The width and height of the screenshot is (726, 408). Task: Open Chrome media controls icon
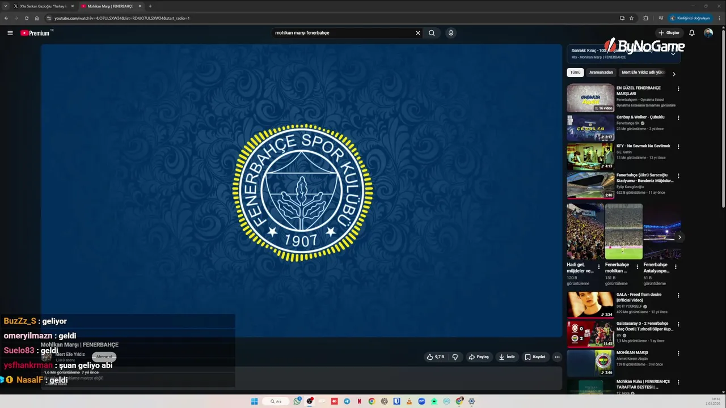pos(661,18)
